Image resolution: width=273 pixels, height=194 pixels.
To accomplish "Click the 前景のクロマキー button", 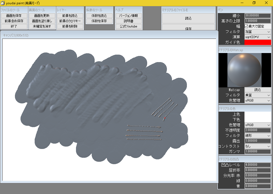I will 70,21.
